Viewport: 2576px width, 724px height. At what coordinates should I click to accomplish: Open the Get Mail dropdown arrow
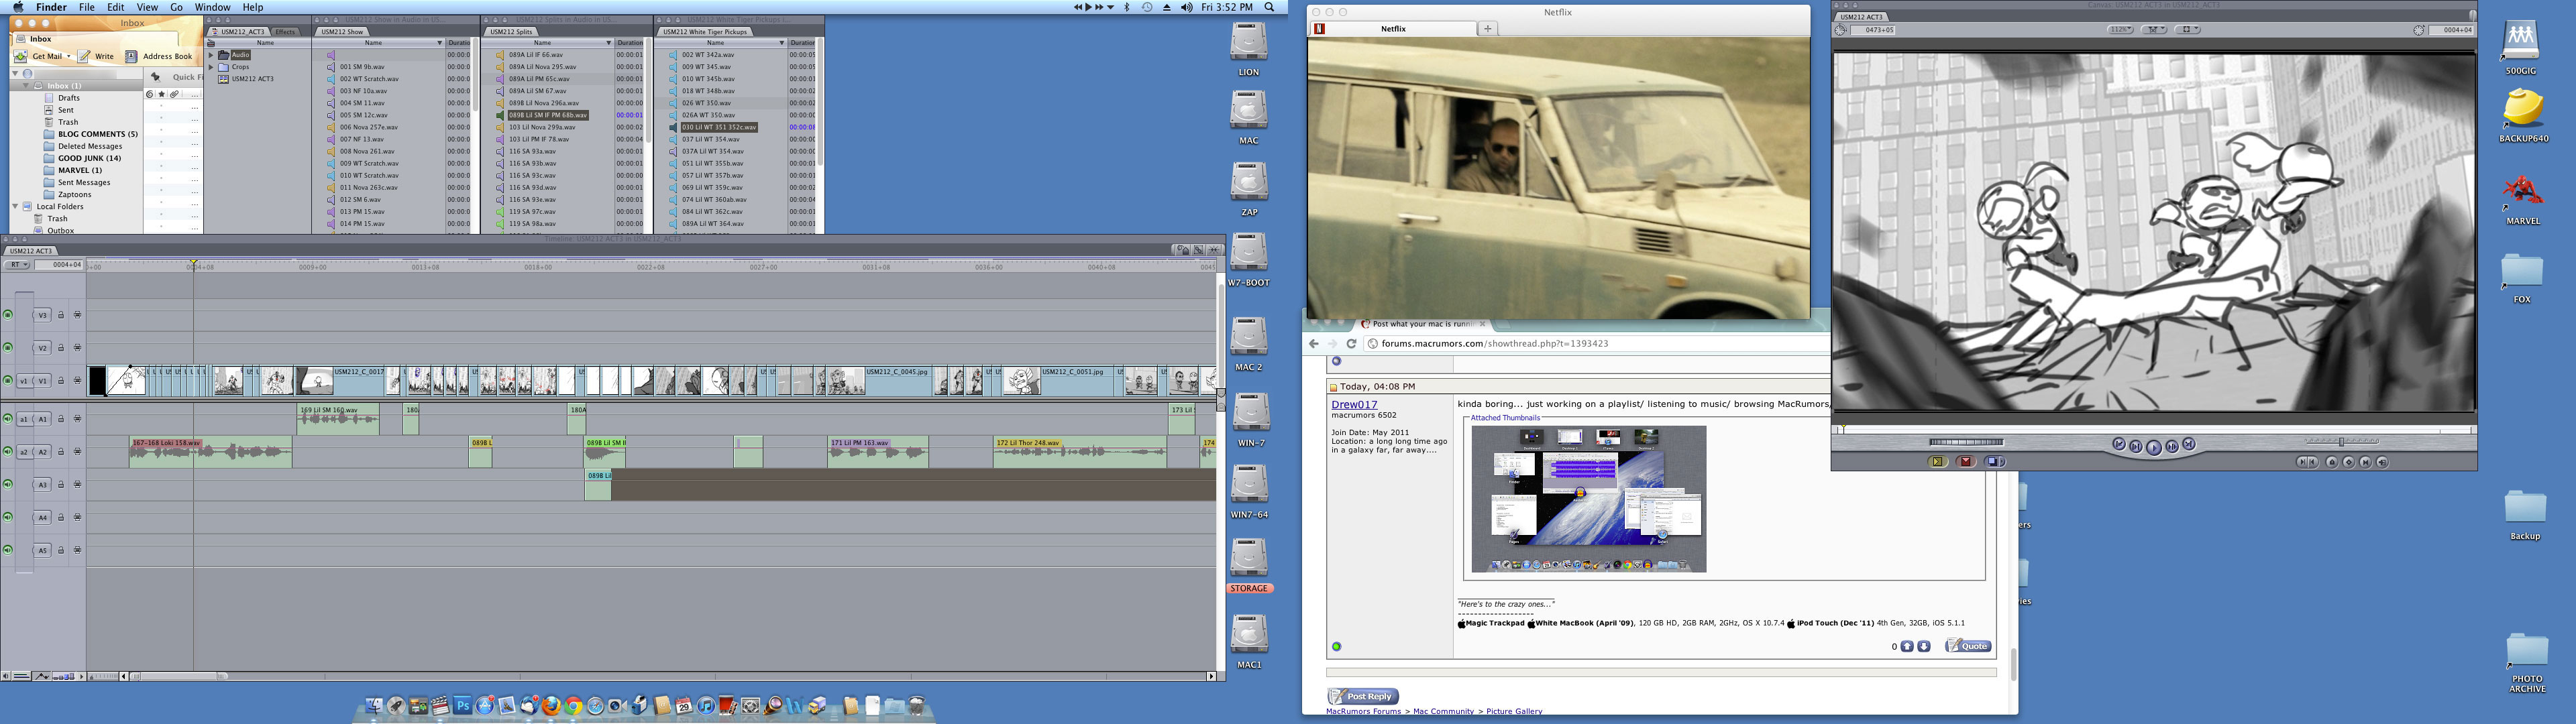[69, 56]
